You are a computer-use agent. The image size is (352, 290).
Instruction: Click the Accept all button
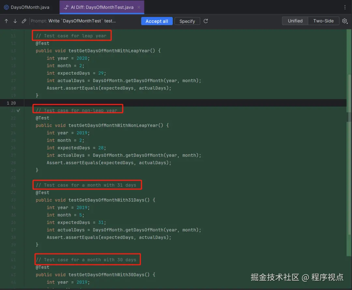[157, 21]
